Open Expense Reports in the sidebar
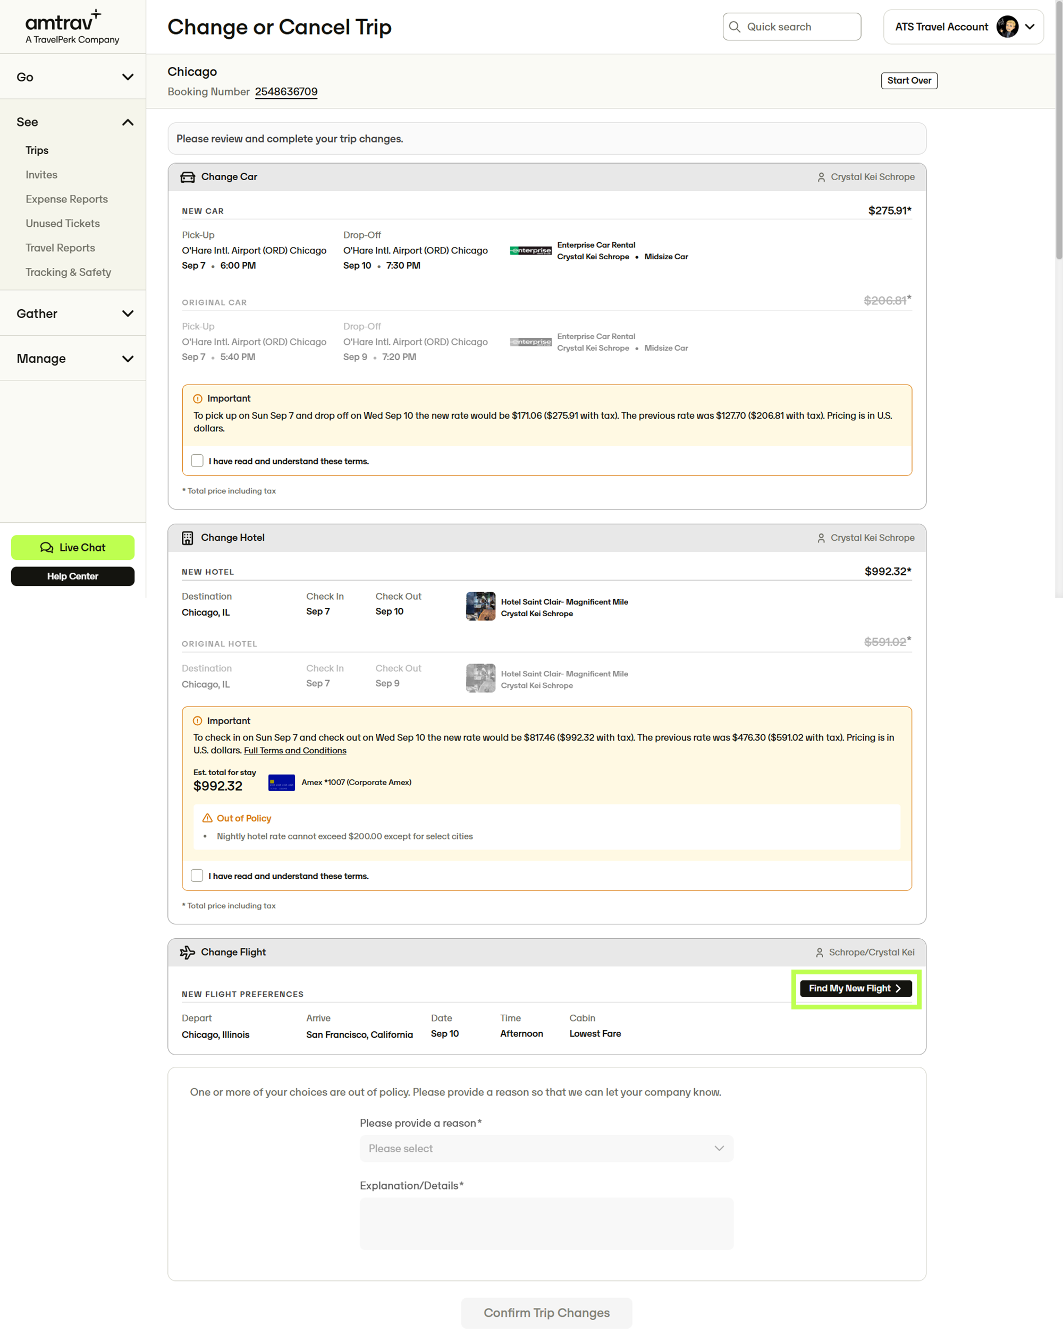This screenshot has width=1063, height=1342. [66, 199]
